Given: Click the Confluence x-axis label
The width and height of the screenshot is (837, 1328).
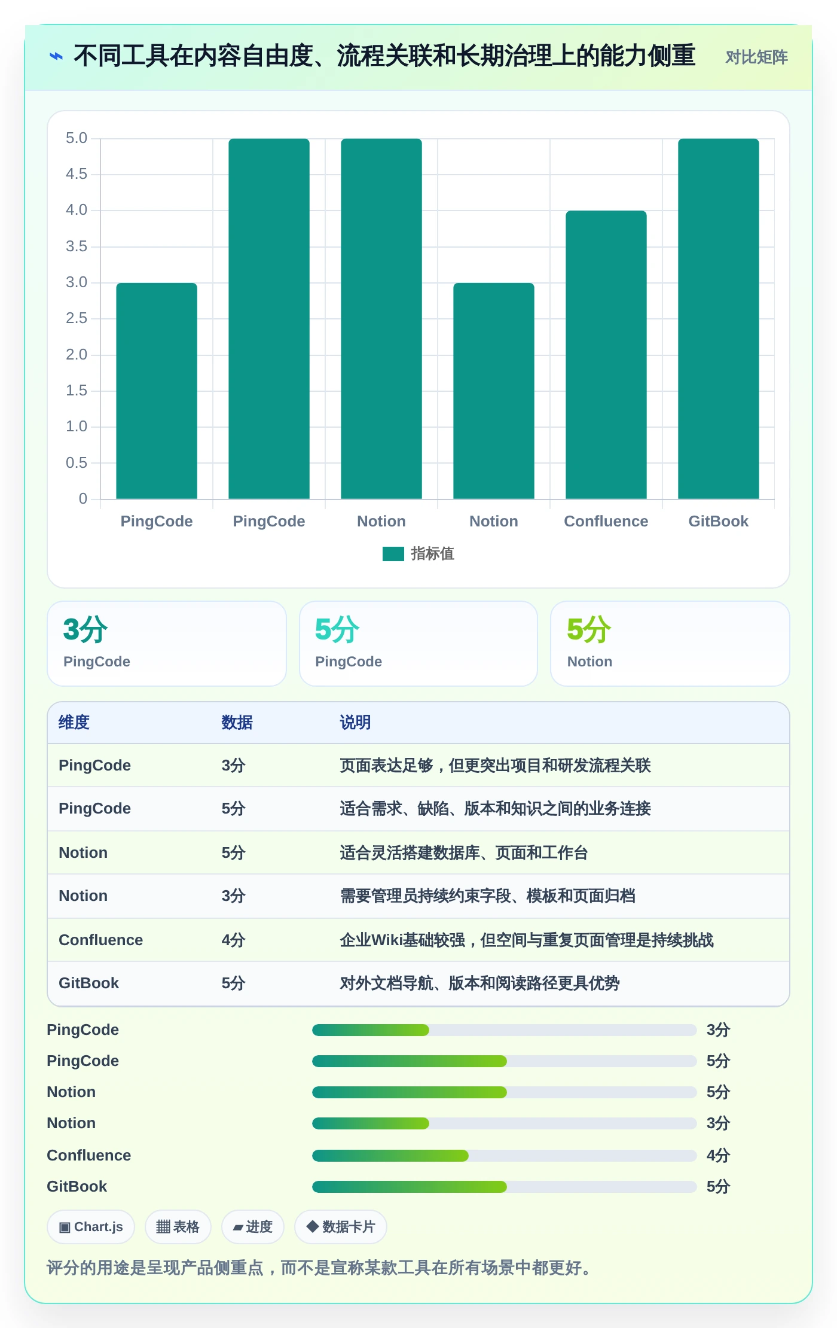Looking at the screenshot, I should 606,522.
